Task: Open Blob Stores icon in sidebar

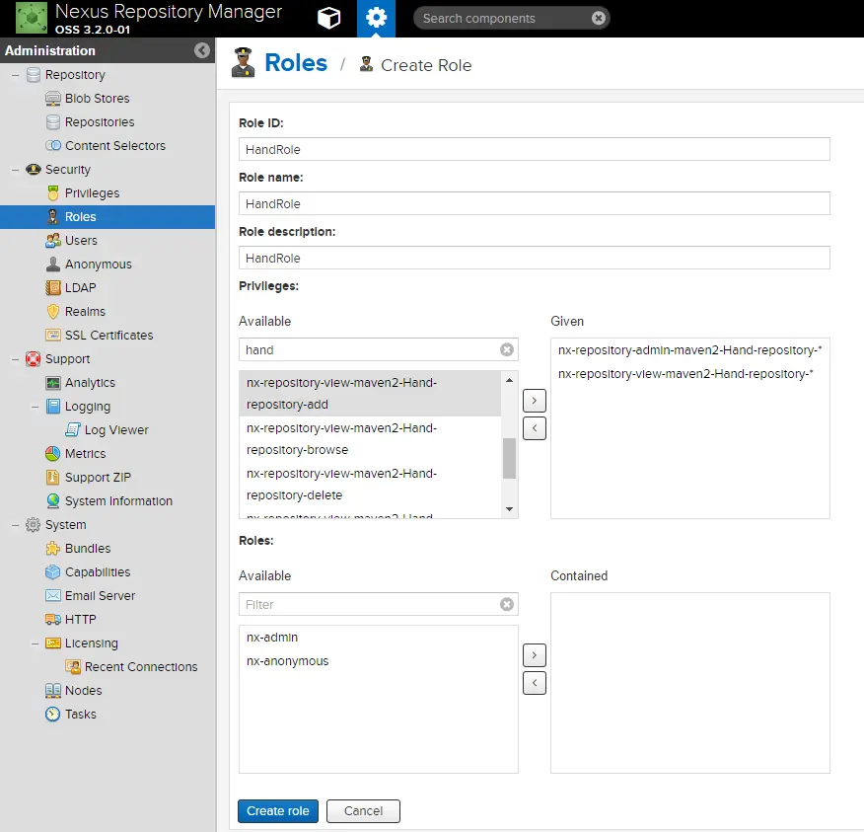Action: point(53,99)
